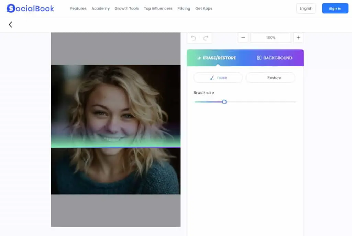Viewport: 352px width, 236px height.
Task: Redo the last edit
Action: click(x=206, y=38)
